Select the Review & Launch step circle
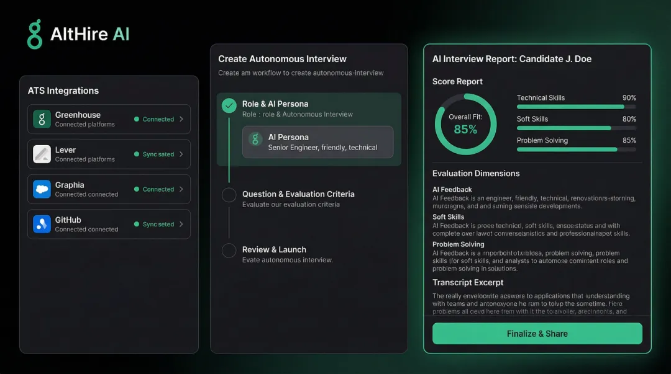Image resolution: width=671 pixels, height=374 pixels. coord(229,251)
